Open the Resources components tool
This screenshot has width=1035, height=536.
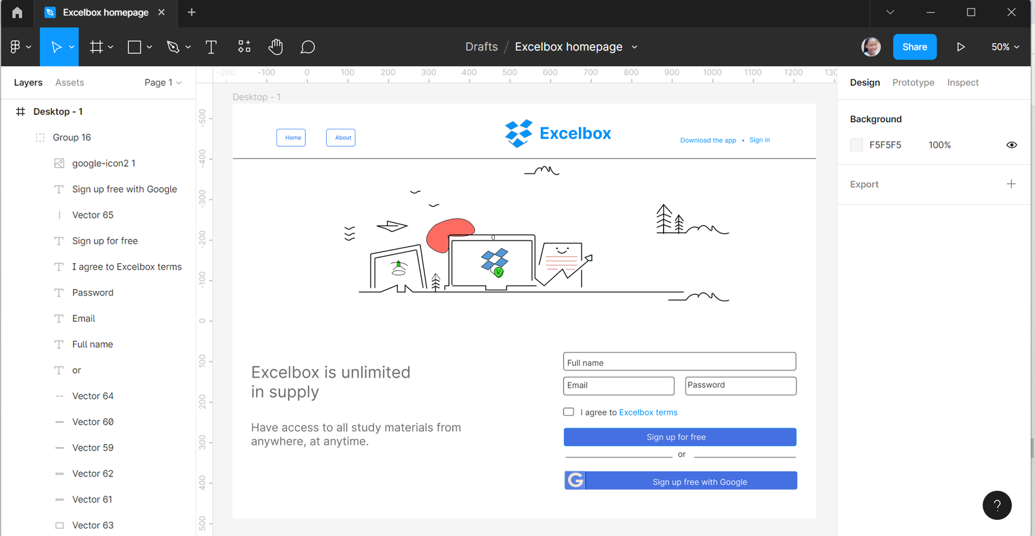[244, 47]
